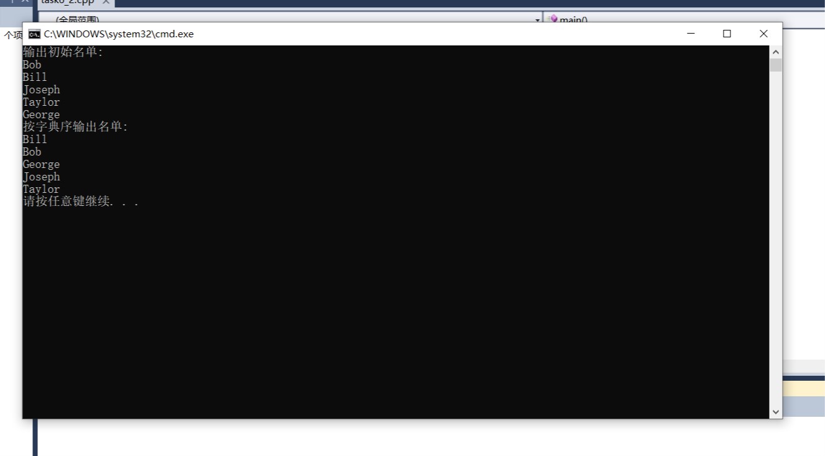
Task: Click the '请按任意键继续. . .' prompt text
Action: (x=80, y=202)
